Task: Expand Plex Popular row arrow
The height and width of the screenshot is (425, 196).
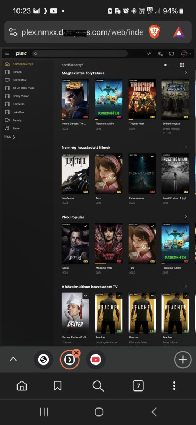Action: coord(186,217)
